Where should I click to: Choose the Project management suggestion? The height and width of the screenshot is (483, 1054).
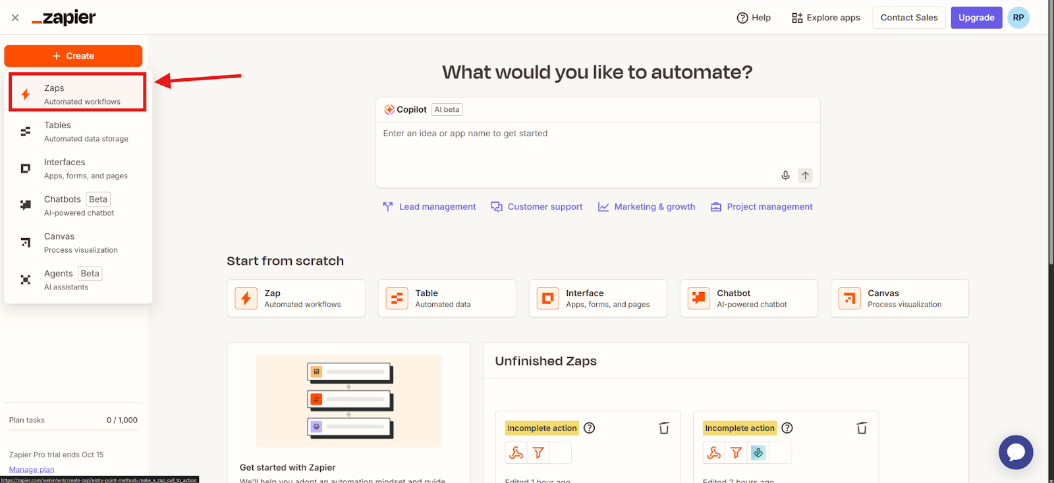(x=762, y=207)
